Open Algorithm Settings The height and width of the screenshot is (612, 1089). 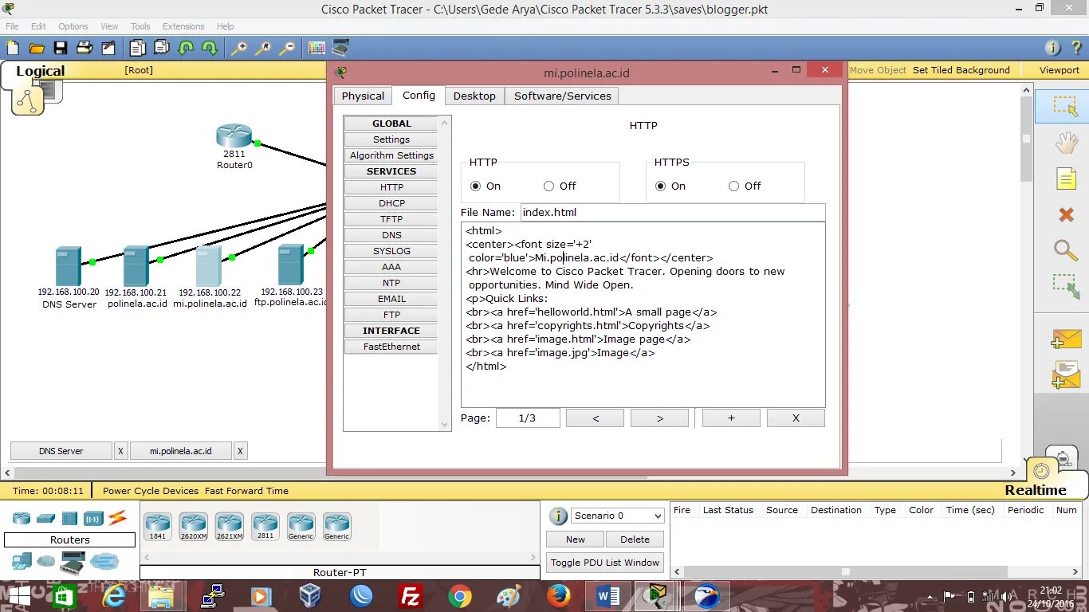coord(391,155)
